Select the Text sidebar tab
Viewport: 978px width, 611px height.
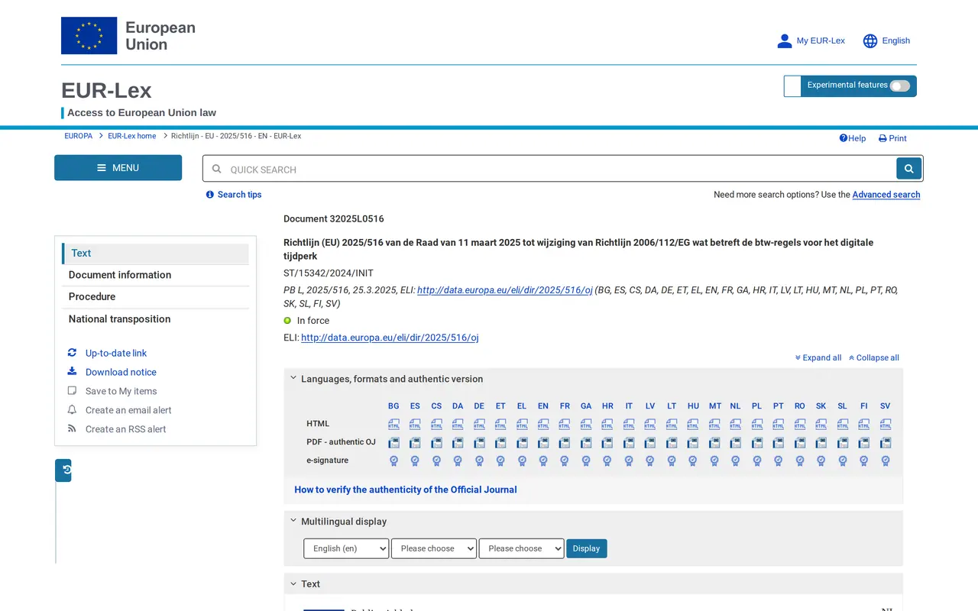(155, 254)
